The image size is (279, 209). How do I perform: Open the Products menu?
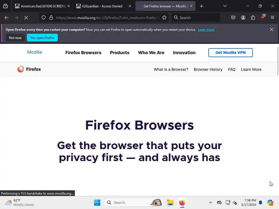click(120, 53)
